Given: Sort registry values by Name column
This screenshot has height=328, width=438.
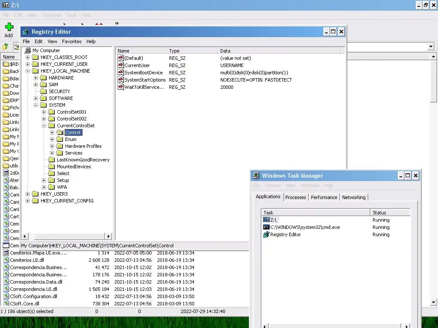Looking at the screenshot, I should [141, 51].
